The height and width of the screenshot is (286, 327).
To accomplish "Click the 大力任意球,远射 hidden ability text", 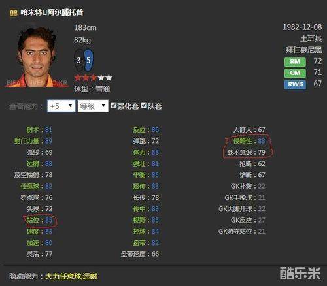I will (71, 276).
